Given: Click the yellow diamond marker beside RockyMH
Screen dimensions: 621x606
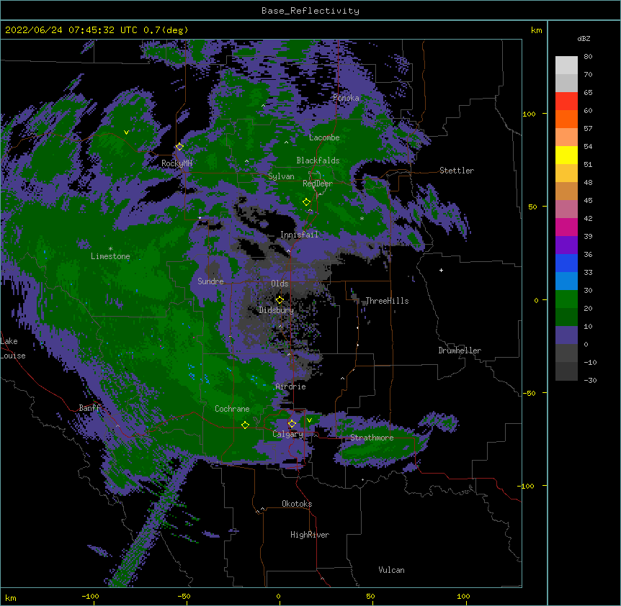Looking at the screenshot, I should 179,147.
